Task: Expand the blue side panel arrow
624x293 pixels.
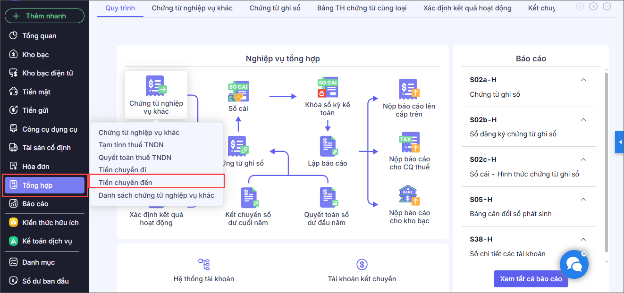Action: (619, 142)
